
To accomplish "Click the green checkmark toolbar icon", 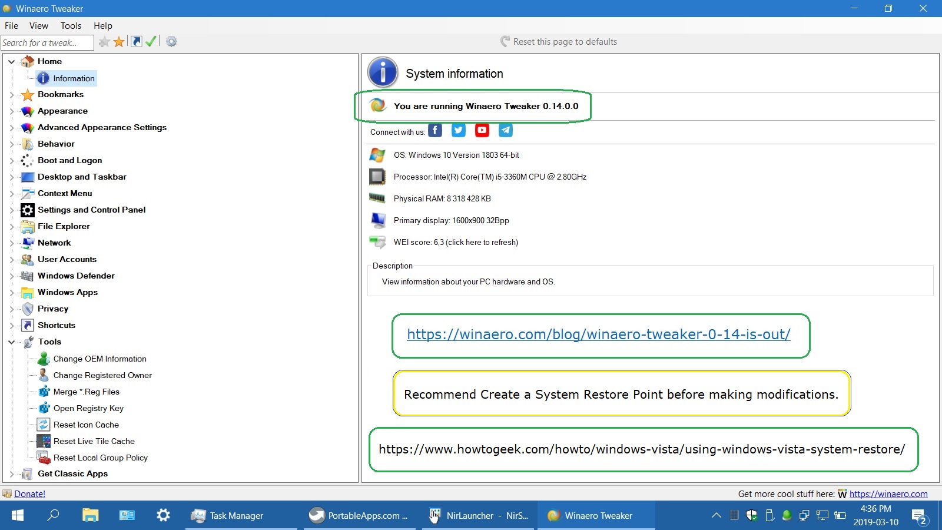I will coord(151,41).
